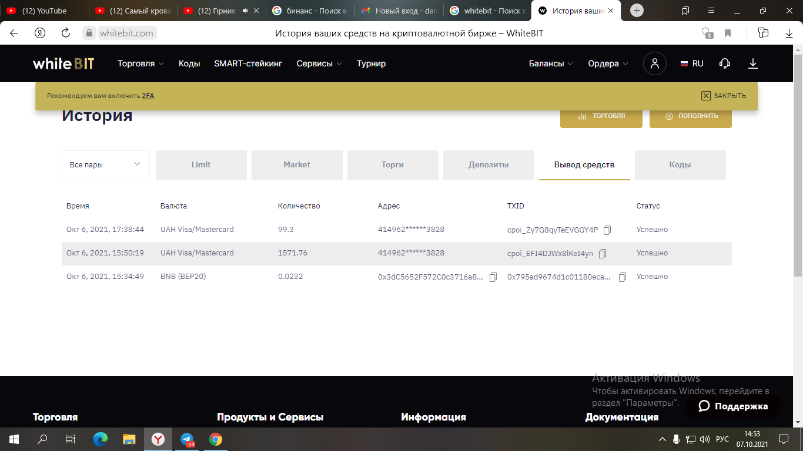
Task: Click the 99.3 amount cell
Action: [286, 230]
